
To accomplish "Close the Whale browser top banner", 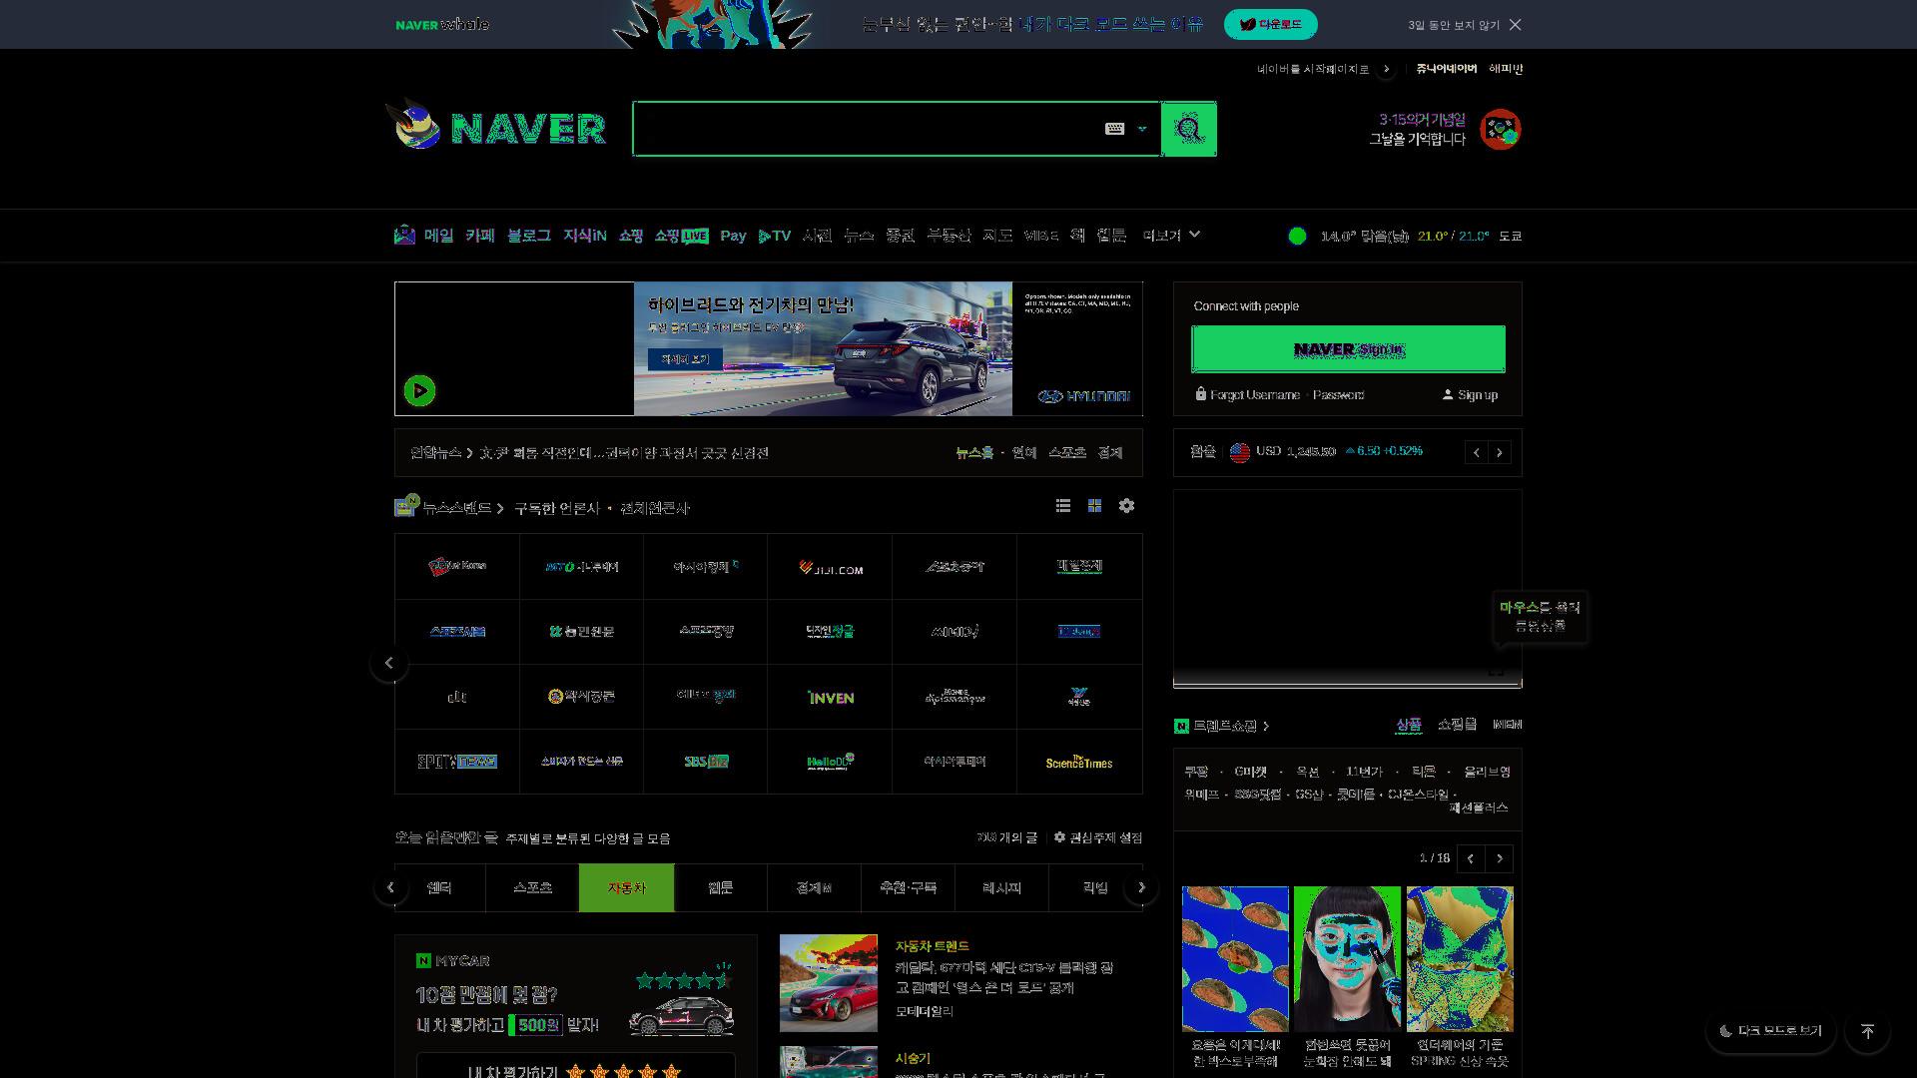I will click(1515, 25).
